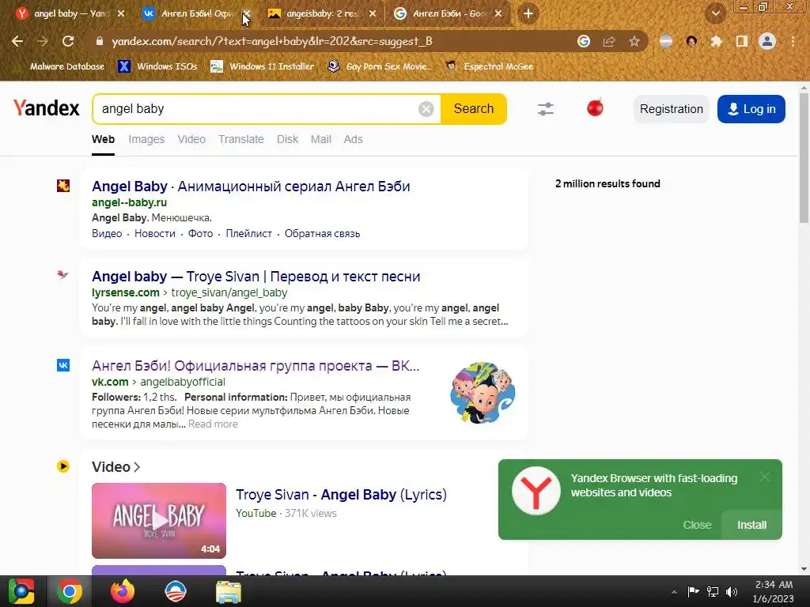The height and width of the screenshot is (607, 810).
Task: Open File Explorer folder on taskbar
Action: (228, 591)
